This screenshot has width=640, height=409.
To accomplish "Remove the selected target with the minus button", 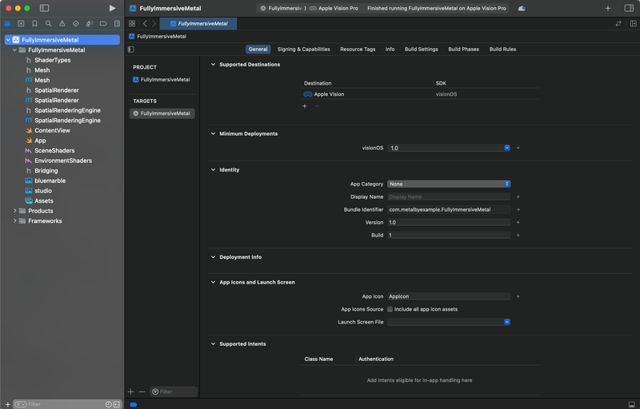I will (142, 392).
